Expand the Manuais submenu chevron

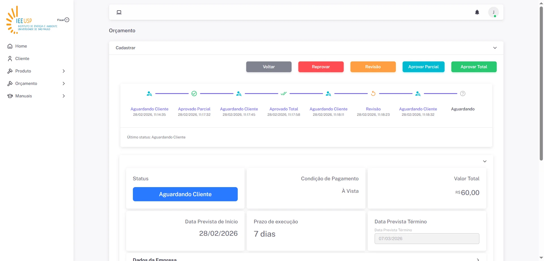click(64, 96)
